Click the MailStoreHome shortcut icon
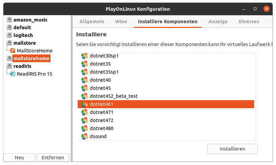This screenshot has width=276, height=165. click(13, 51)
